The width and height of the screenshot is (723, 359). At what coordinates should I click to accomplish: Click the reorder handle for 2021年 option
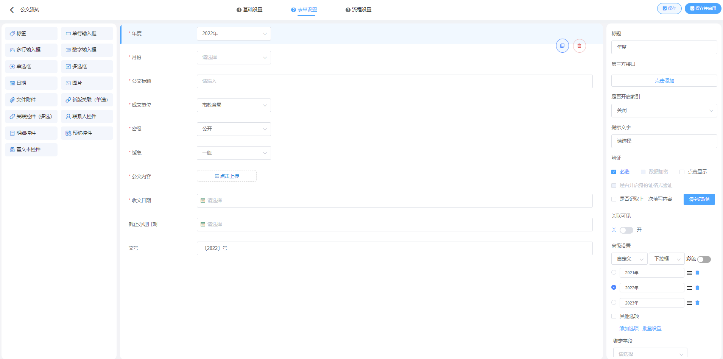[x=689, y=273]
